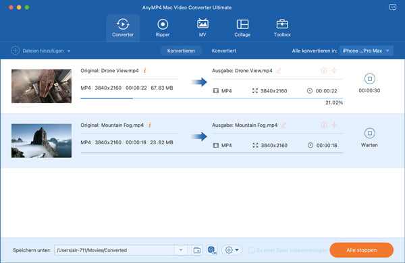405x263 pixels.
Task: Select the Konvertieren sub-tab
Action: click(181, 51)
